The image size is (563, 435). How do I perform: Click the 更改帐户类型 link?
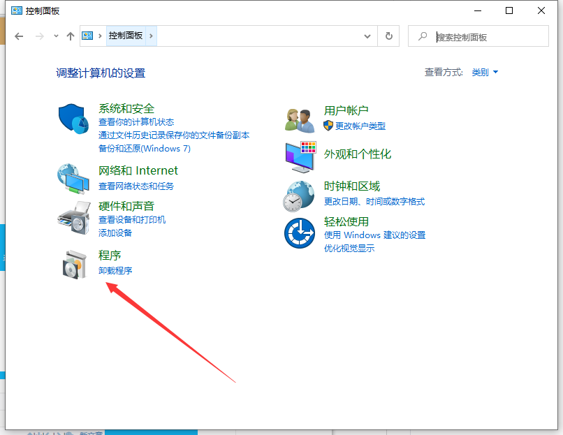point(360,126)
